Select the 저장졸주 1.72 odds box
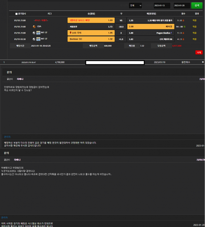This screenshot has height=227, width=205. click(91, 27)
